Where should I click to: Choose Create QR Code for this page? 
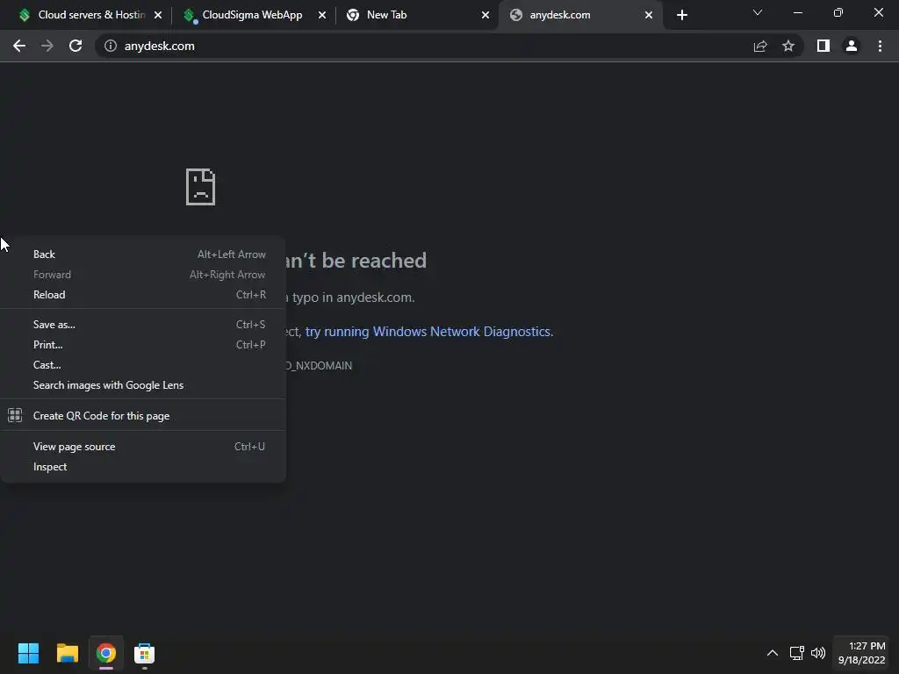click(143, 415)
